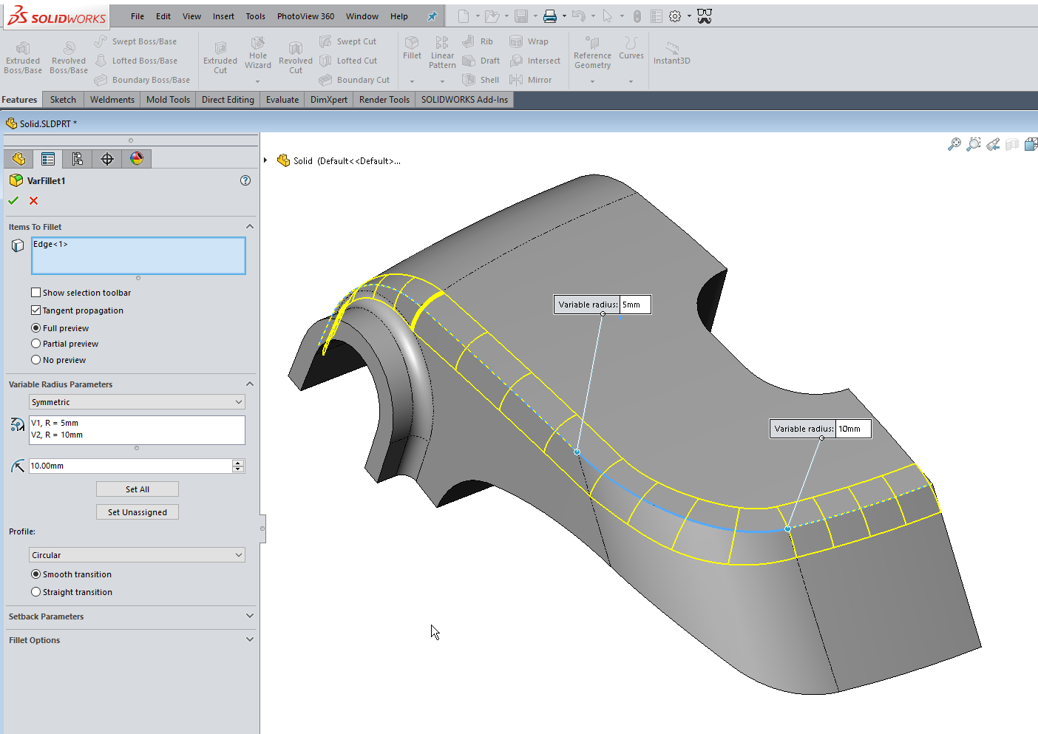
Task: Open the Circular profile dropdown
Action: (x=137, y=555)
